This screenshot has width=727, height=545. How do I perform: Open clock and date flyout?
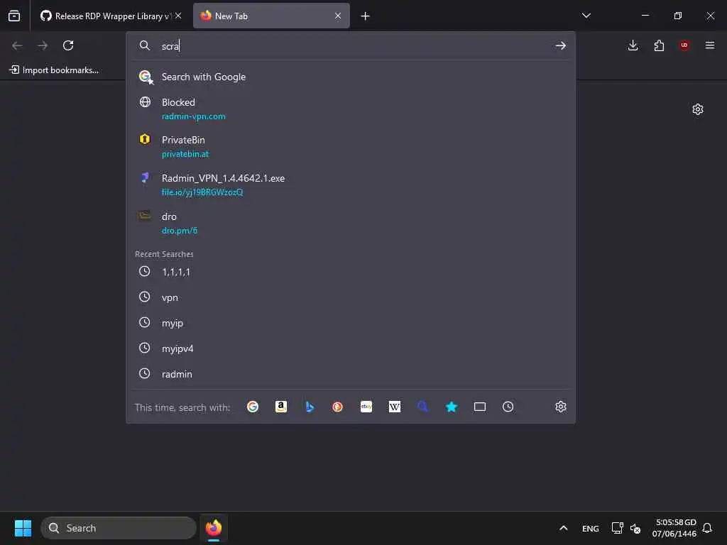click(x=674, y=528)
